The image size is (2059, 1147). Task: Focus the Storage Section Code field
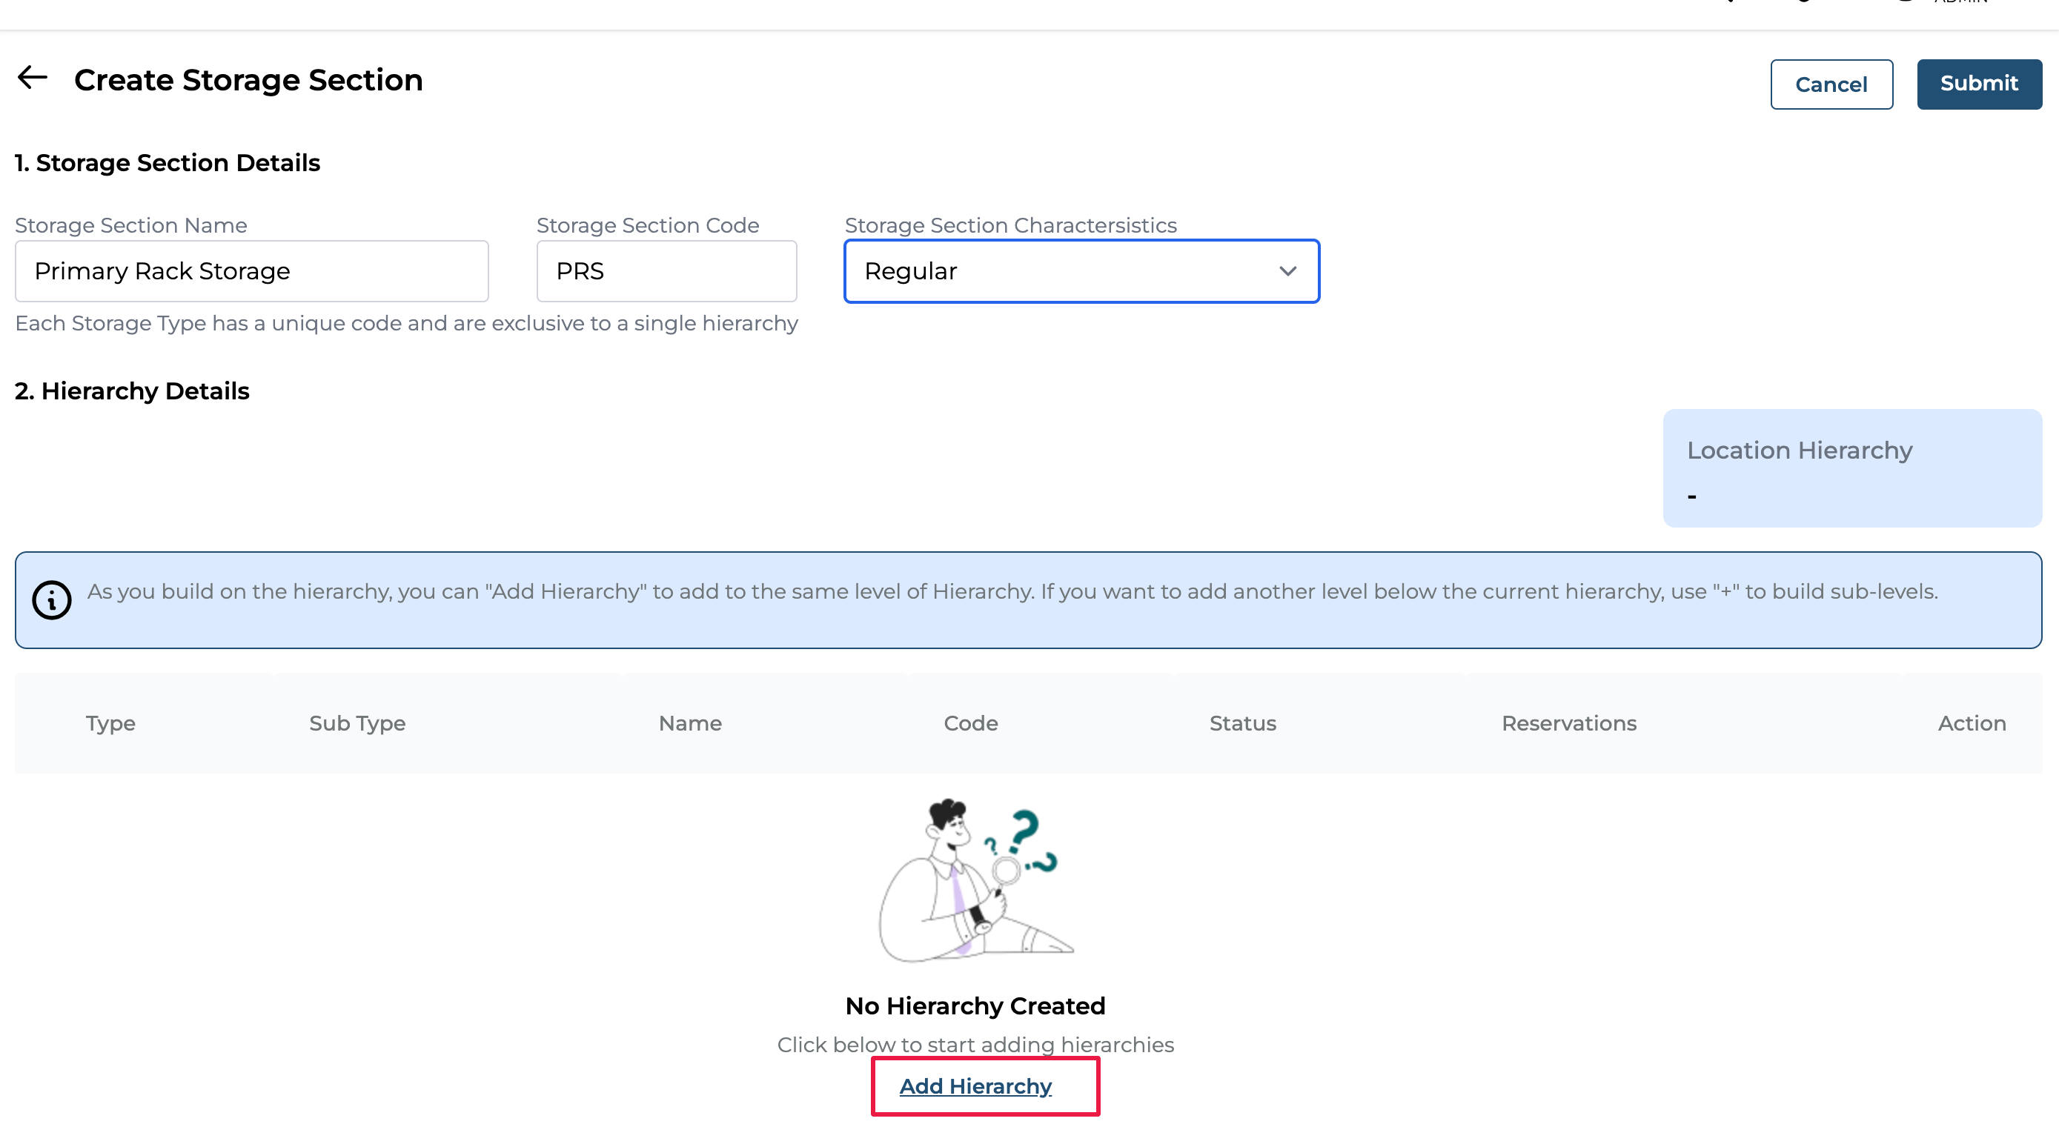click(666, 271)
